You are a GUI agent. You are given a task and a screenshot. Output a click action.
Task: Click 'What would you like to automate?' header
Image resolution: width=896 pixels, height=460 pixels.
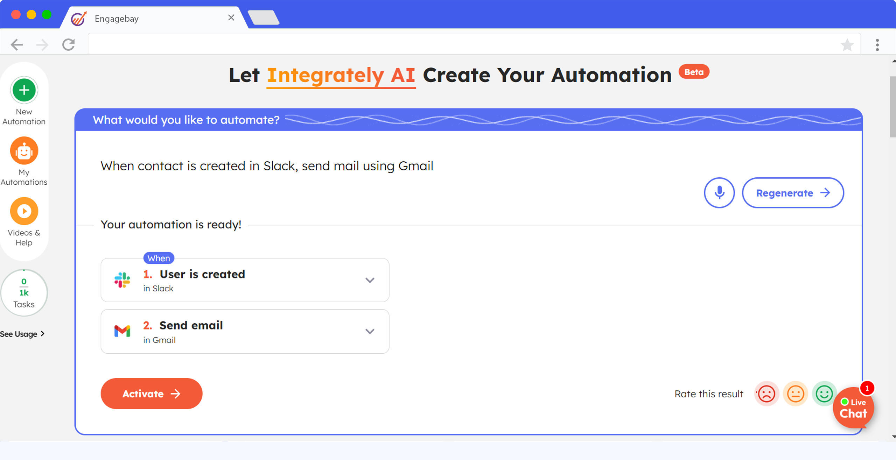coord(186,120)
